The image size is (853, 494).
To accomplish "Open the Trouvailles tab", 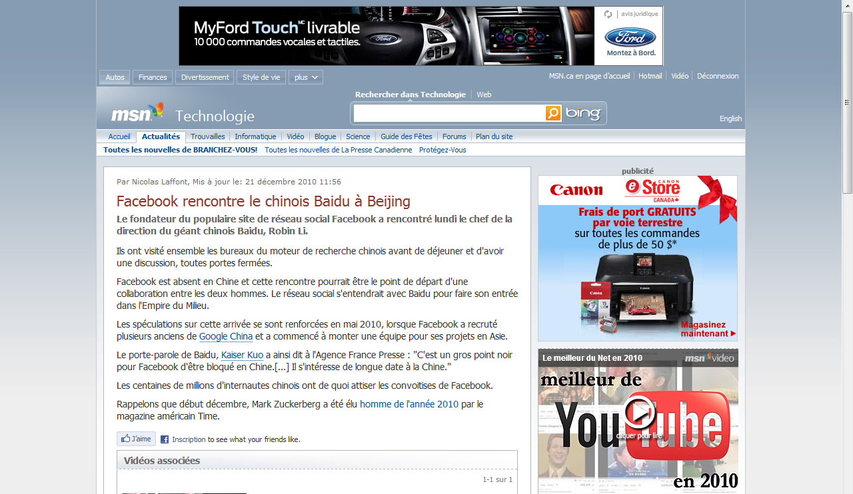I will point(207,136).
